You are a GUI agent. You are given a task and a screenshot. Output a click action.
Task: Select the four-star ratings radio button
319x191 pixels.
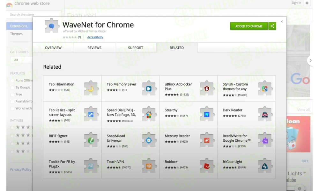click(12, 135)
